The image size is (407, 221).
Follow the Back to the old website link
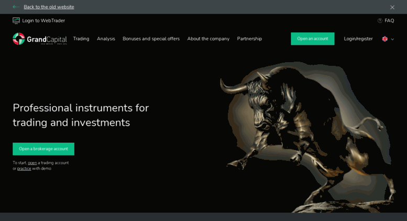coord(49,7)
